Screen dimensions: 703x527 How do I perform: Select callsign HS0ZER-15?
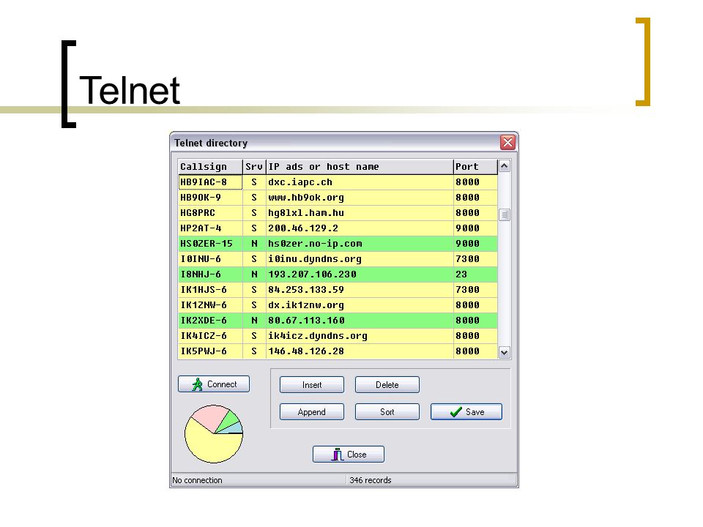point(210,243)
